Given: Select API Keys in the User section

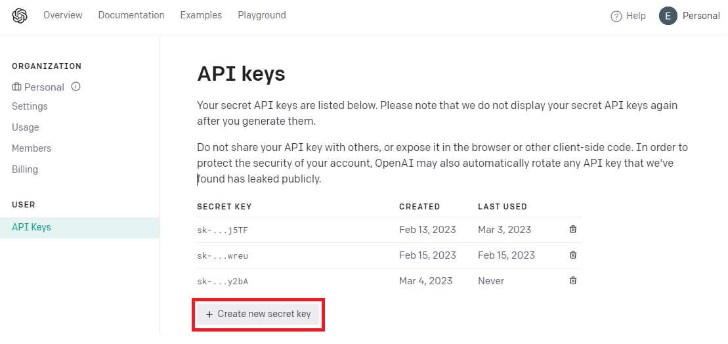Looking at the screenshot, I should [x=80, y=228].
